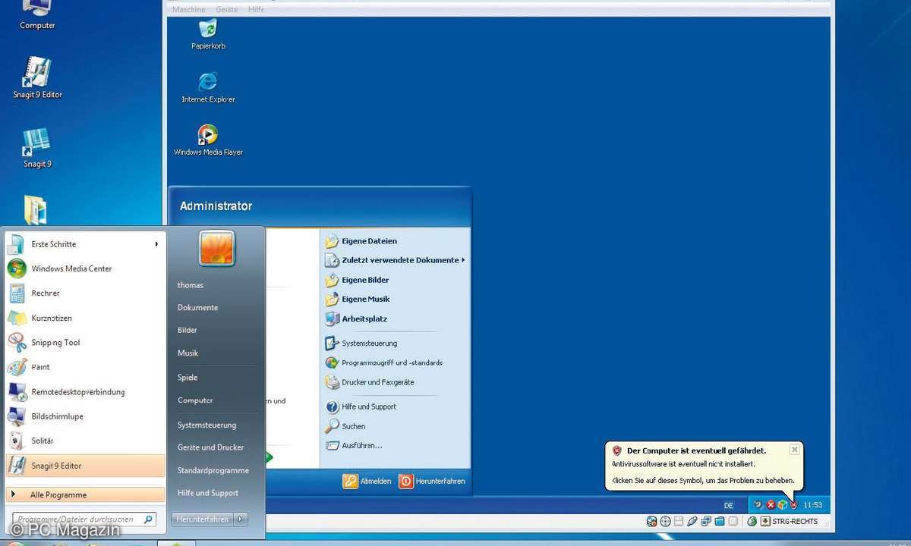Open Dokumente in Windows 7 start menu

coord(197,307)
